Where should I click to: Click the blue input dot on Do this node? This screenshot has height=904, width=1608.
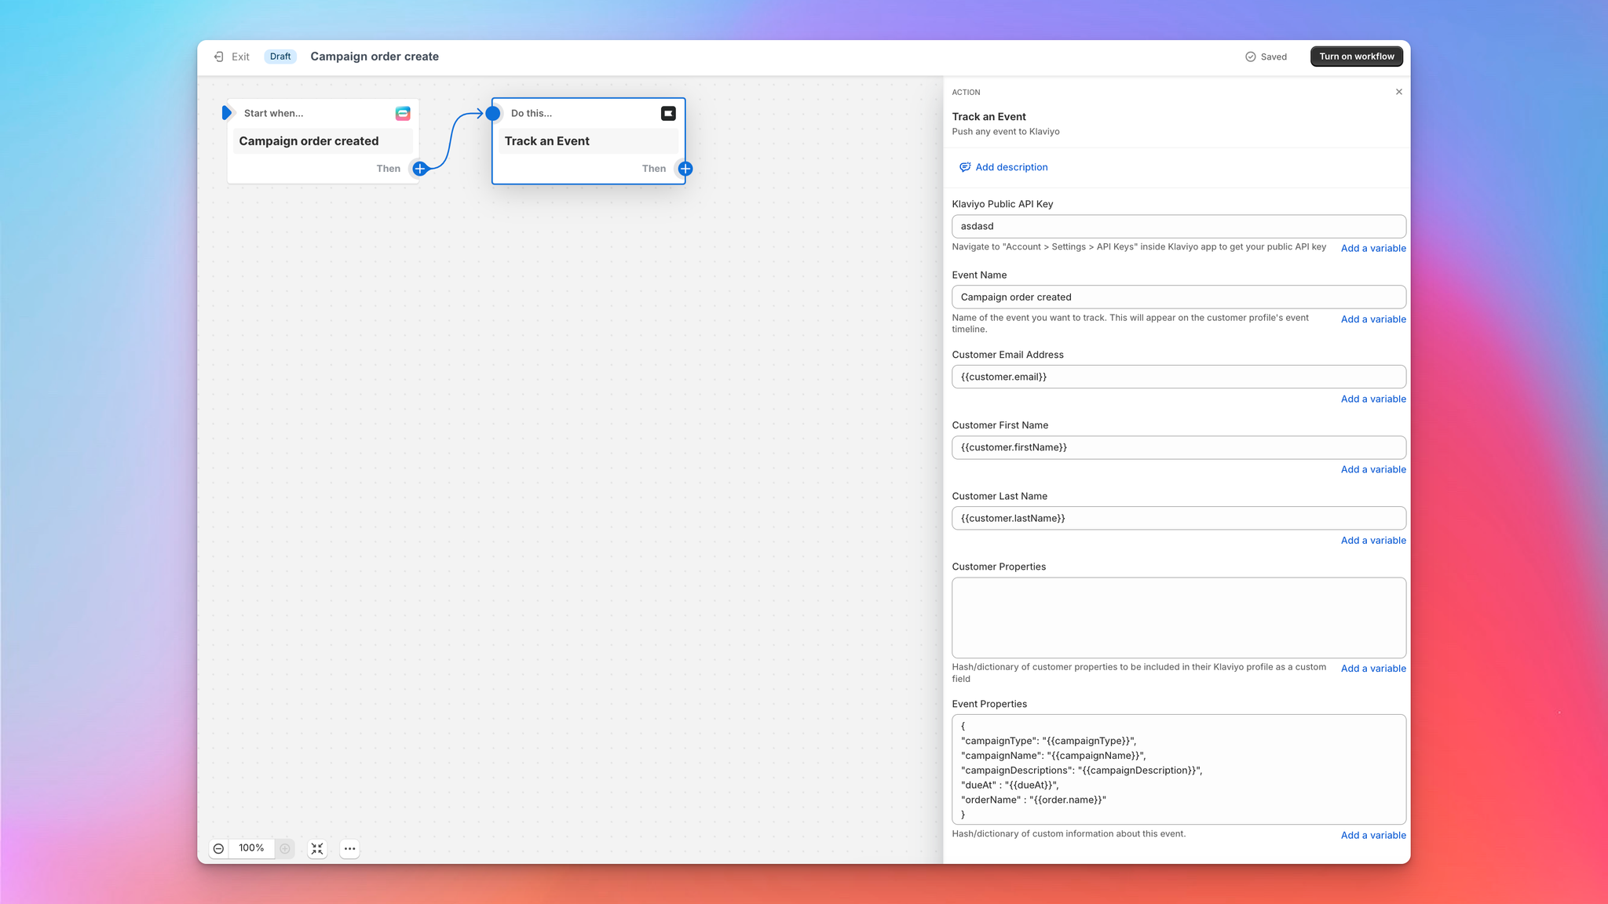pos(493,113)
